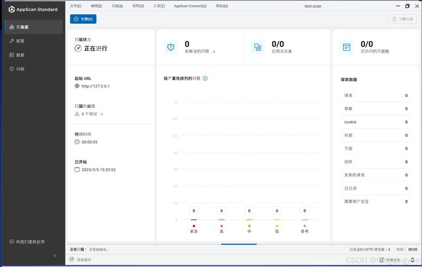Image resolution: width=422 pixels, height=267 pixels.
Task: Click info icon next to 按严重性排列的问题
Action: coord(205,78)
